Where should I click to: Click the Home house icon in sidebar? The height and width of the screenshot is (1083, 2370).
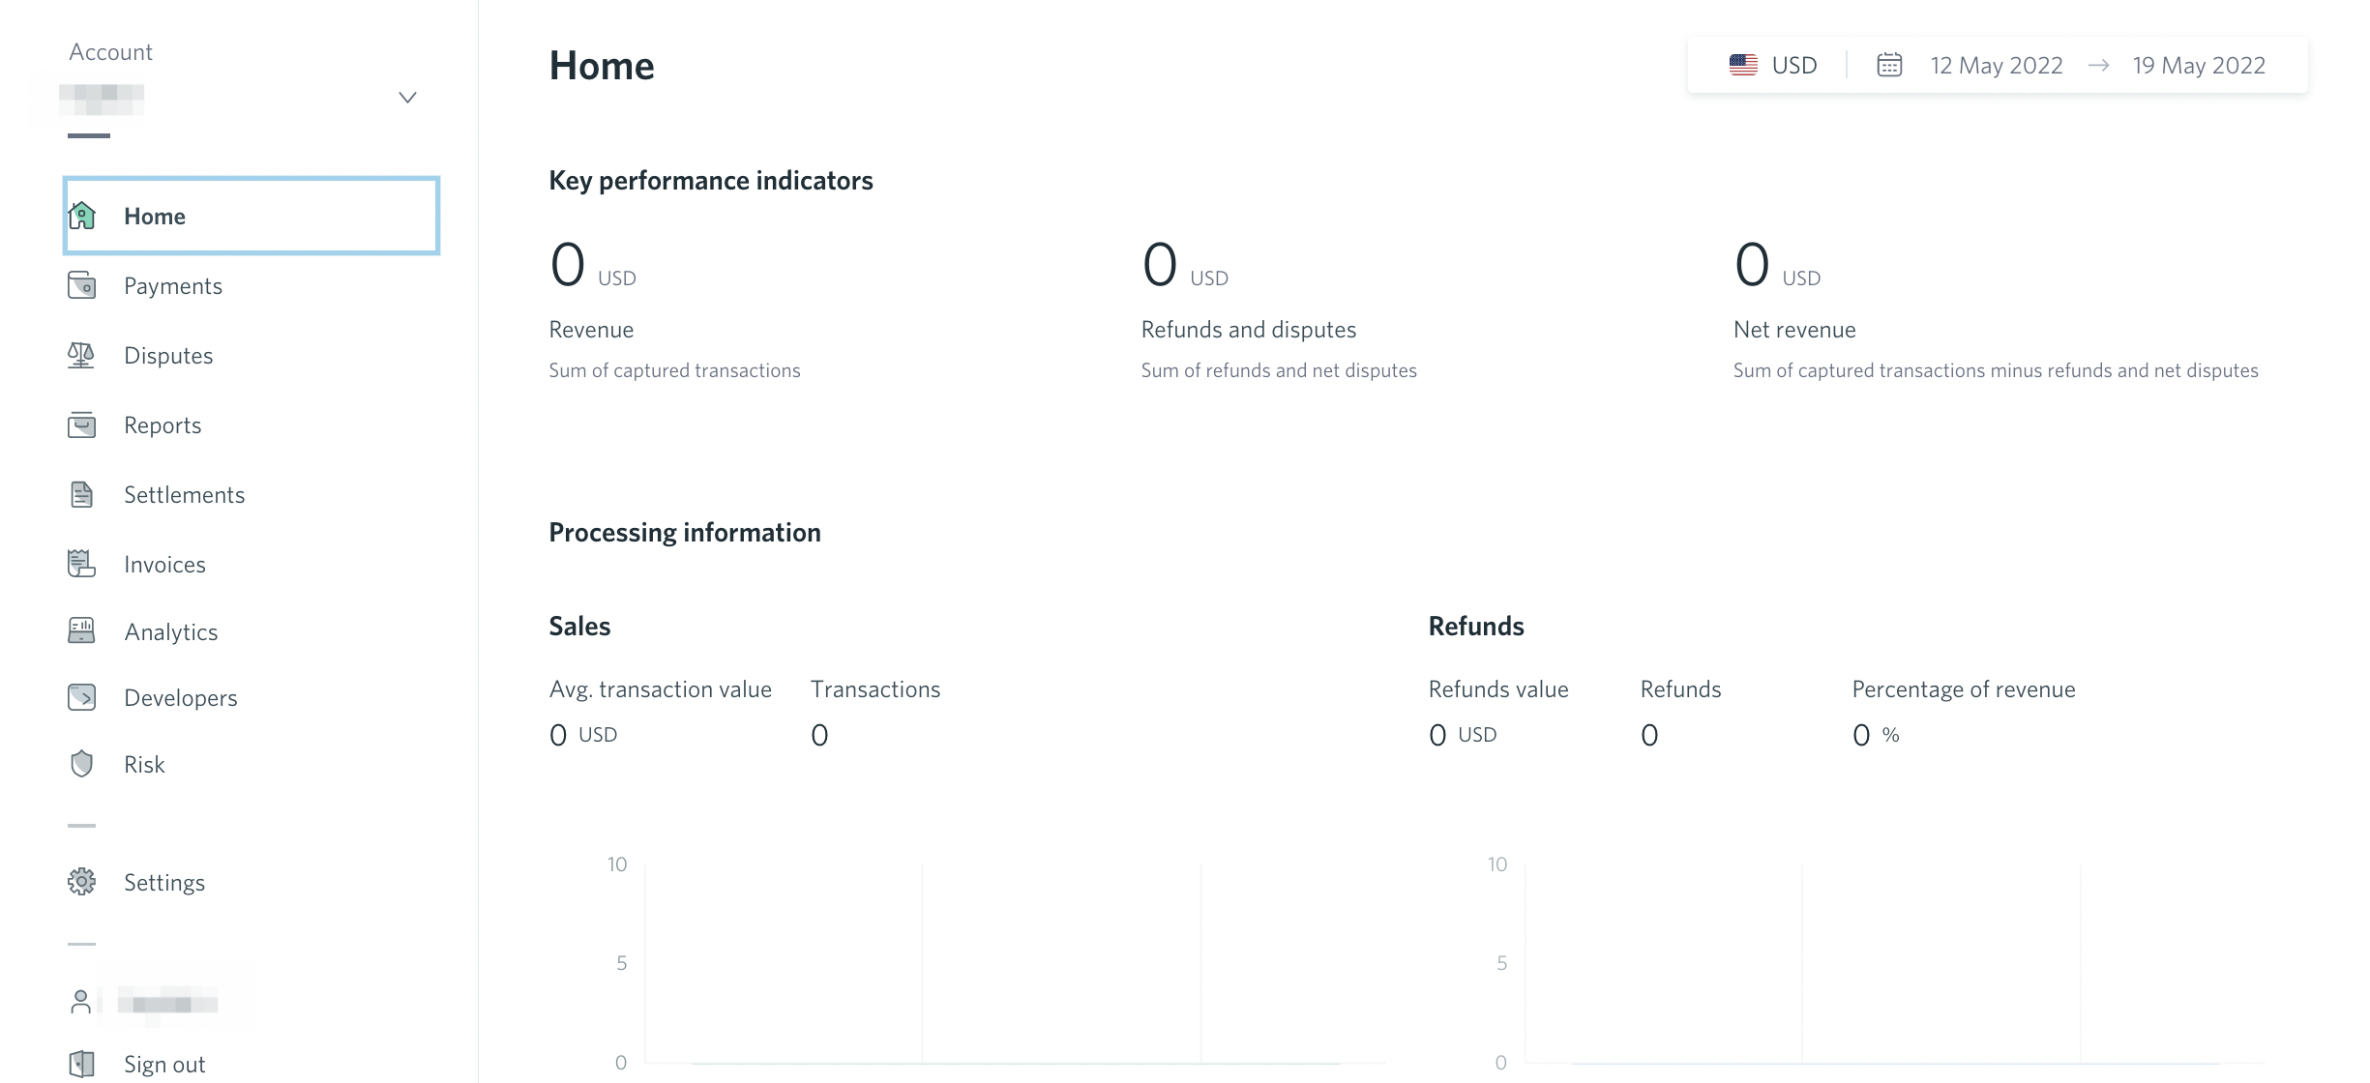click(x=82, y=216)
